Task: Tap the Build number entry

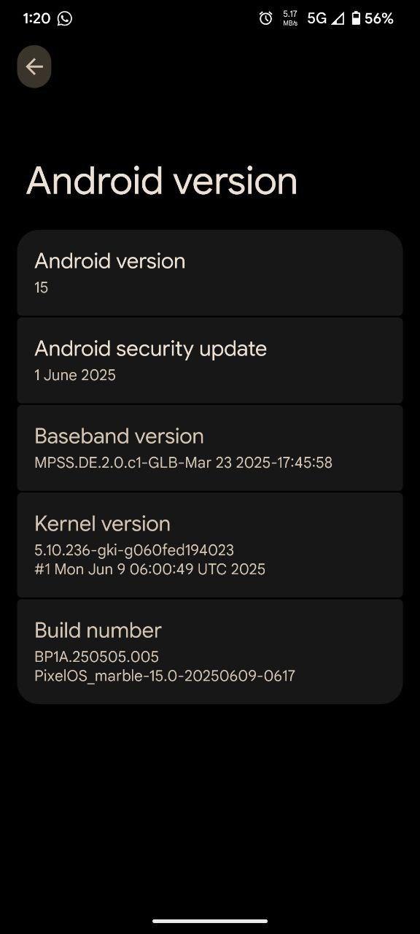Action: point(210,652)
